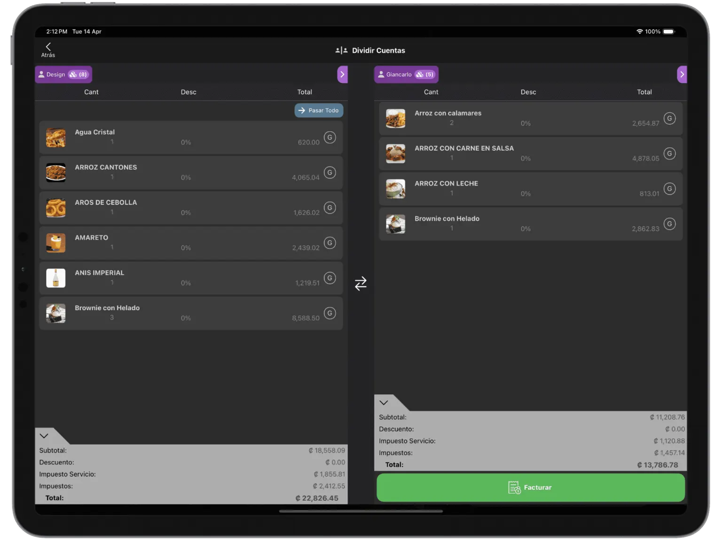
Task: Select the ARROZ CON LECHE thumbnail
Action: coord(395,189)
